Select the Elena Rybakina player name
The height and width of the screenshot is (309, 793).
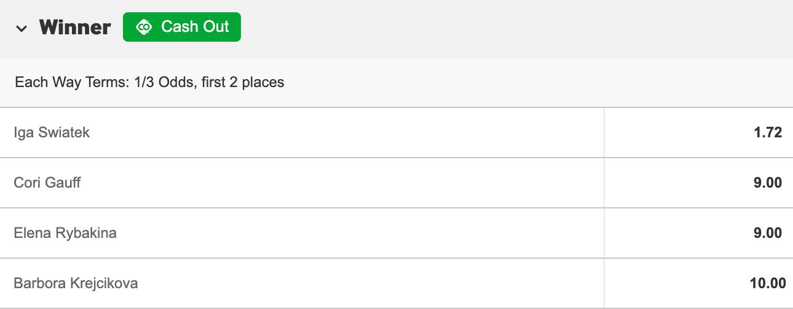pyautogui.click(x=65, y=233)
